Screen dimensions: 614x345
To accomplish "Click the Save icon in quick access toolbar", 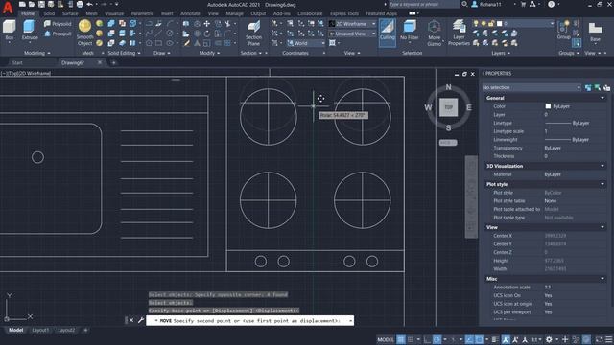I will [41, 4].
